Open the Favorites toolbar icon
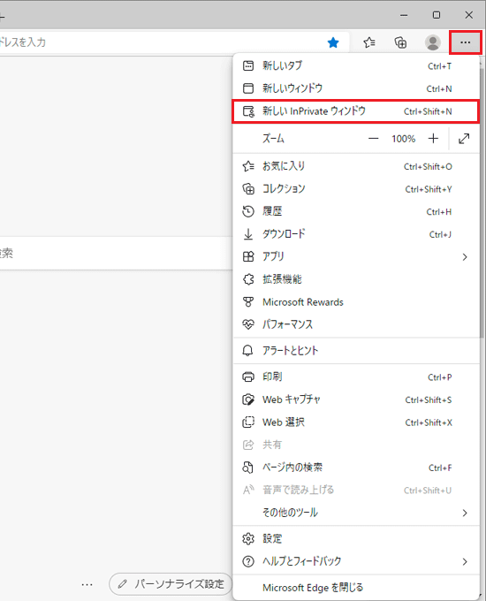 click(369, 42)
